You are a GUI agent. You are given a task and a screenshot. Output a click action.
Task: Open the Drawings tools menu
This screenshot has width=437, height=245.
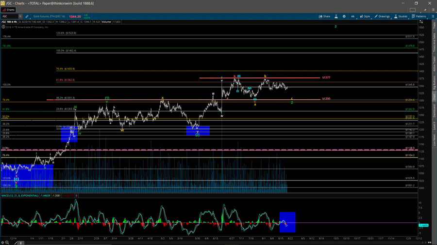pos(382,16)
